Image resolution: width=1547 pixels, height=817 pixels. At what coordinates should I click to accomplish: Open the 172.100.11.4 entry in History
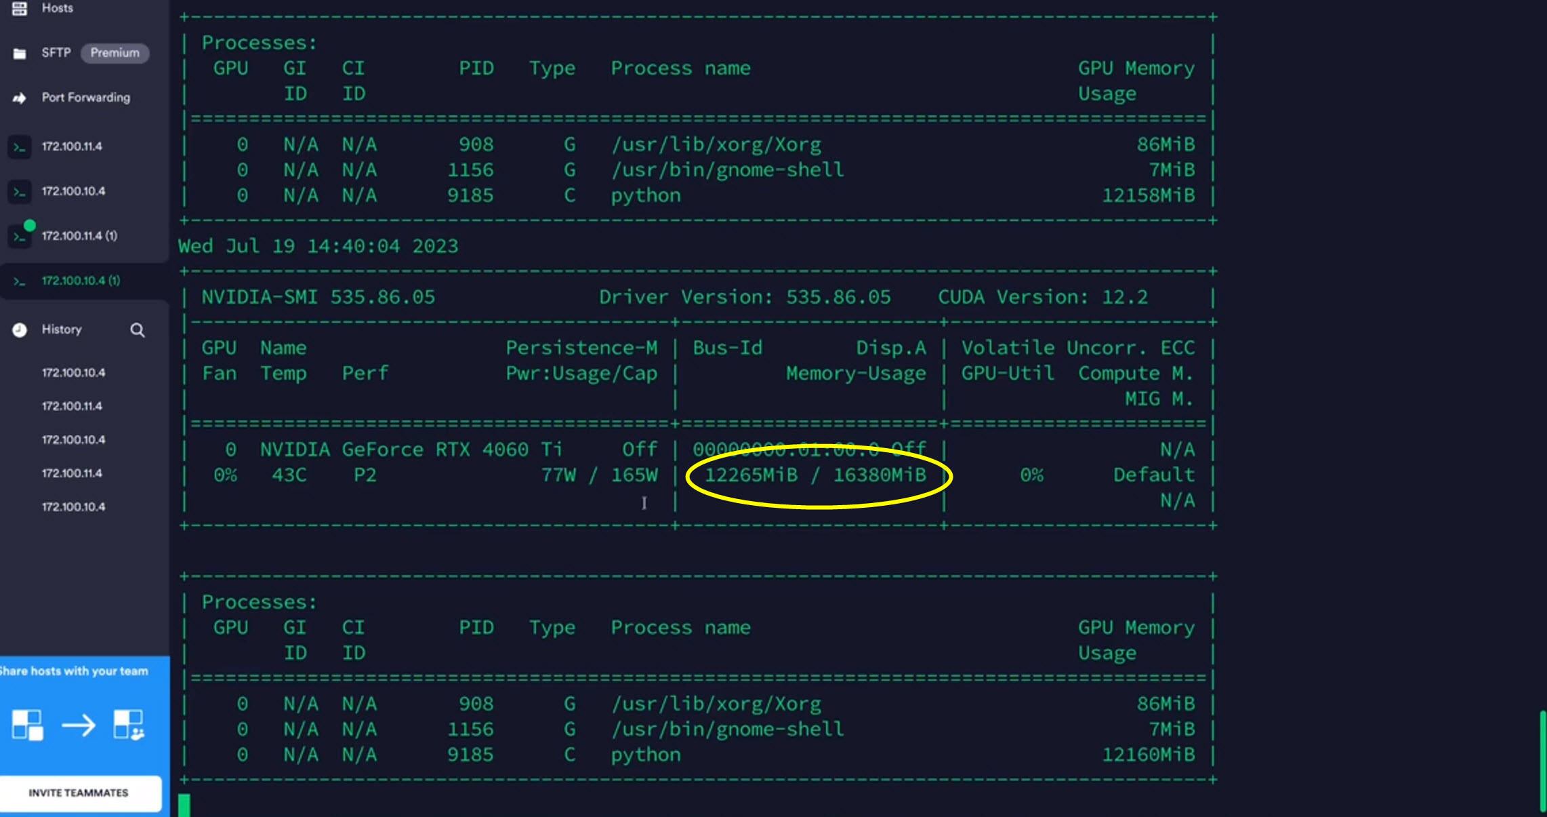click(x=72, y=405)
